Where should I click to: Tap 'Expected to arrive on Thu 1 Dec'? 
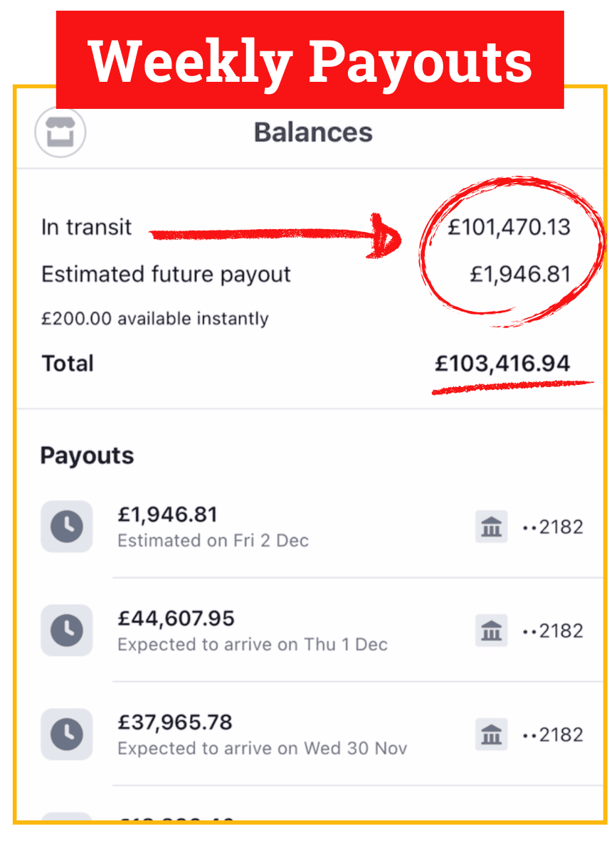coord(253,645)
